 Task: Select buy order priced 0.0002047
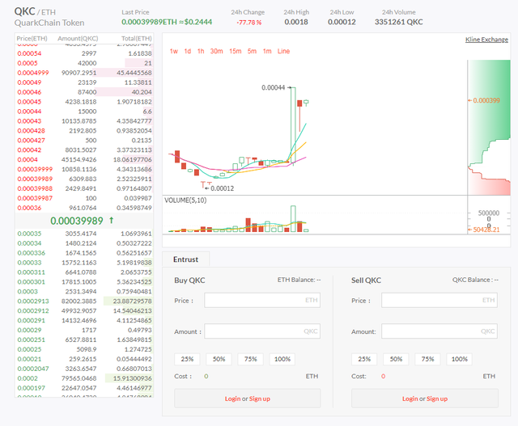coord(84,369)
